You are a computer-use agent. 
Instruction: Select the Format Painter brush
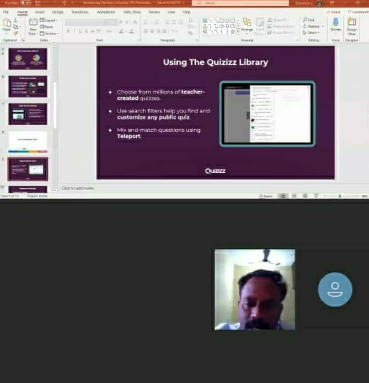16,33
